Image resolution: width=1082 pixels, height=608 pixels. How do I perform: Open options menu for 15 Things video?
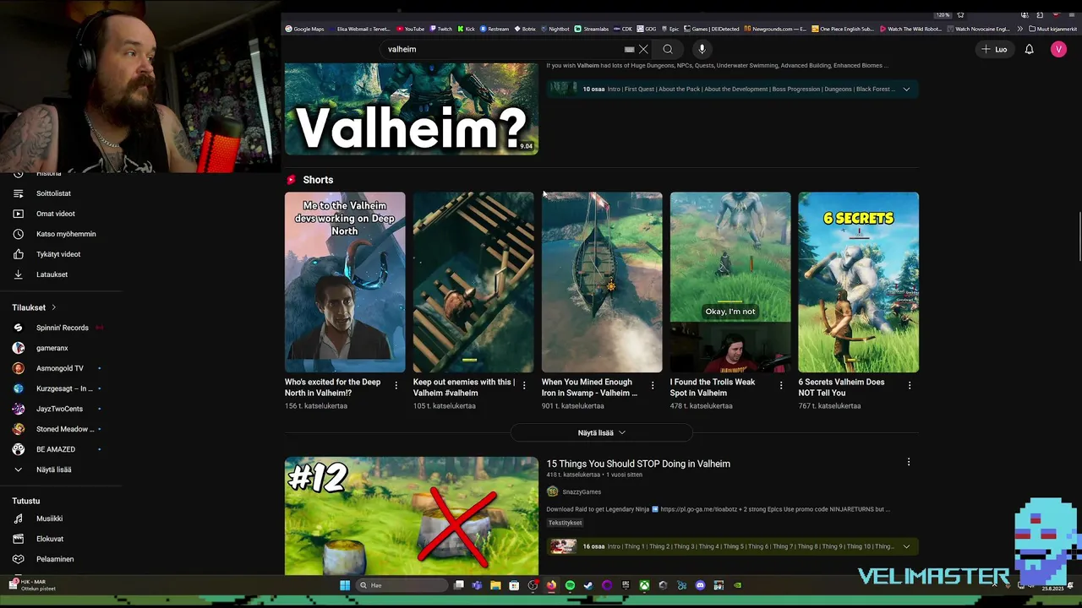909,462
